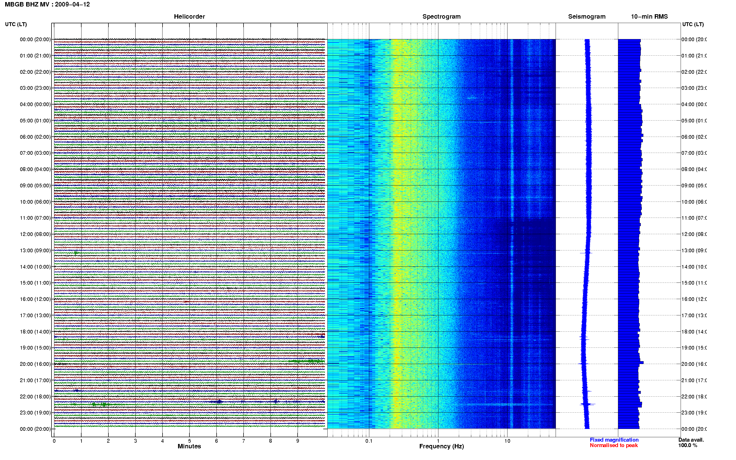Click the title 'MBGB BHZ MV : 2009-04-12'

(47, 4)
